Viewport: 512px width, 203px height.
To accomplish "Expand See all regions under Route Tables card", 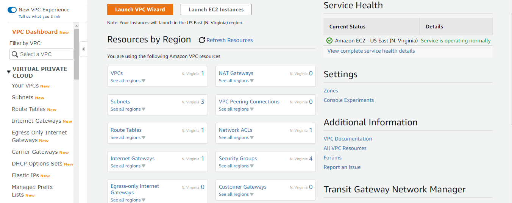I will tap(128, 137).
